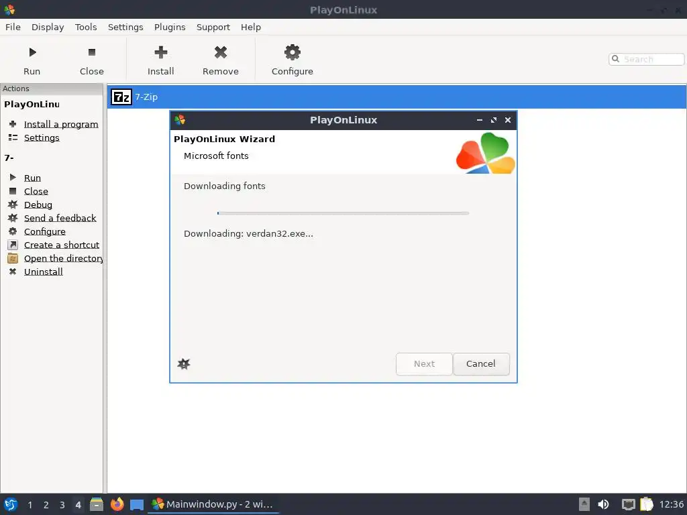The image size is (687, 515).
Task: Launch Firefox from the taskbar
Action: (x=117, y=504)
